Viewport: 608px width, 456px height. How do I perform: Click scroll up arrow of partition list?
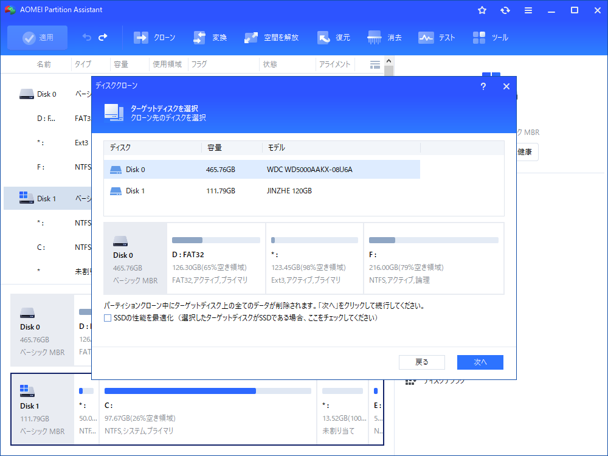click(389, 61)
